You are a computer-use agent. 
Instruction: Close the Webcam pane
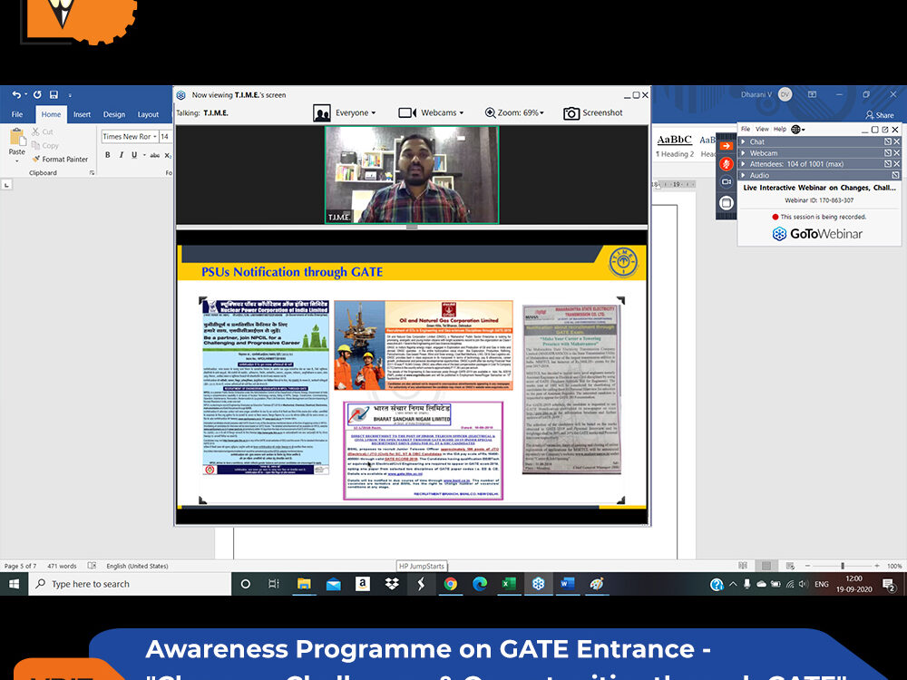[896, 153]
